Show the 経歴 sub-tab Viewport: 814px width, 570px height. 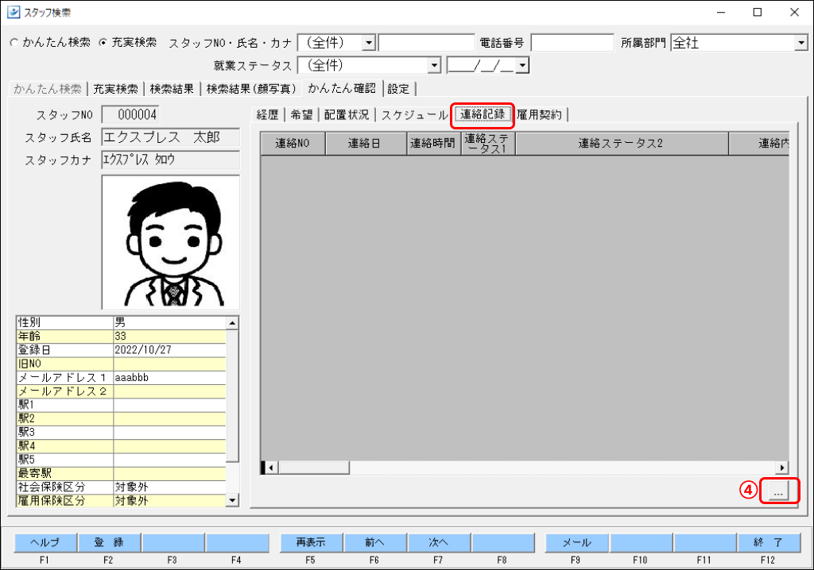pyautogui.click(x=268, y=114)
